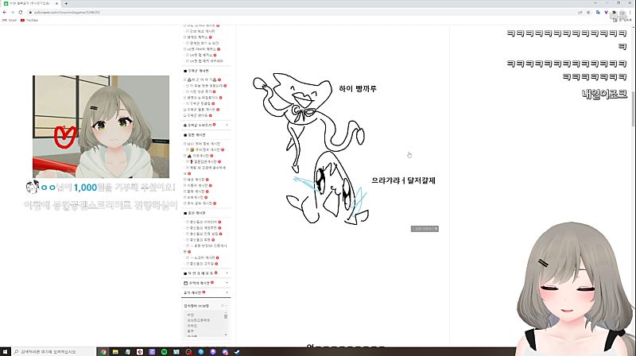
Task: Open the Chrome extensions puzzle icon
Action: click(614, 12)
